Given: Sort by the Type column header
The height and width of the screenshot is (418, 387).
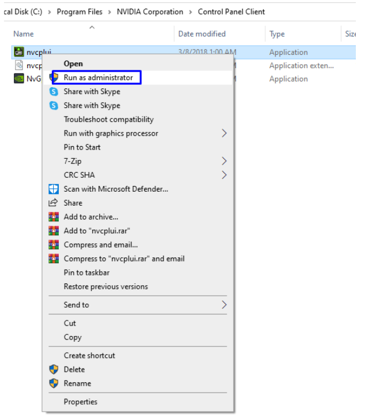Looking at the screenshot, I should [x=277, y=34].
